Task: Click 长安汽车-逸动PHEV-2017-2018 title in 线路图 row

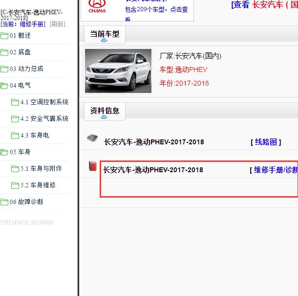Action: pyautogui.click(x=154, y=142)
